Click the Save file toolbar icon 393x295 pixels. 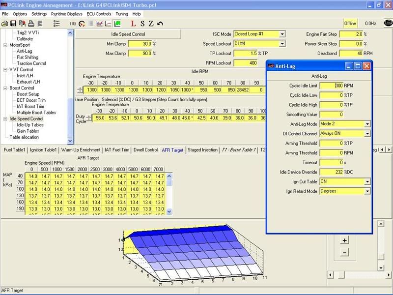point(13,24)
